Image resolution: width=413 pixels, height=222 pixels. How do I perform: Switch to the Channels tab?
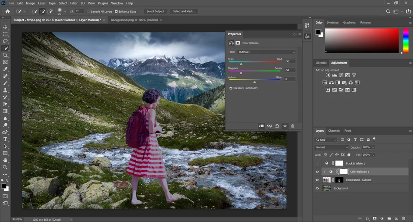point(334,131)
